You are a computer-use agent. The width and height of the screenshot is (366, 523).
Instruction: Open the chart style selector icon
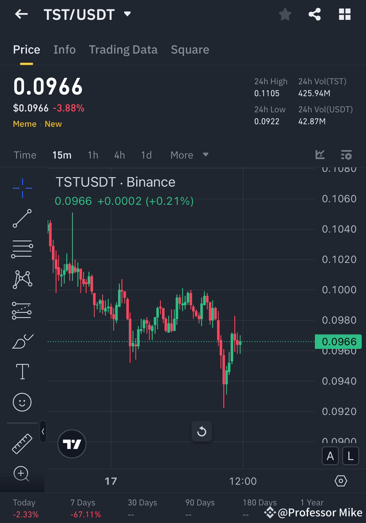[320, 155]
